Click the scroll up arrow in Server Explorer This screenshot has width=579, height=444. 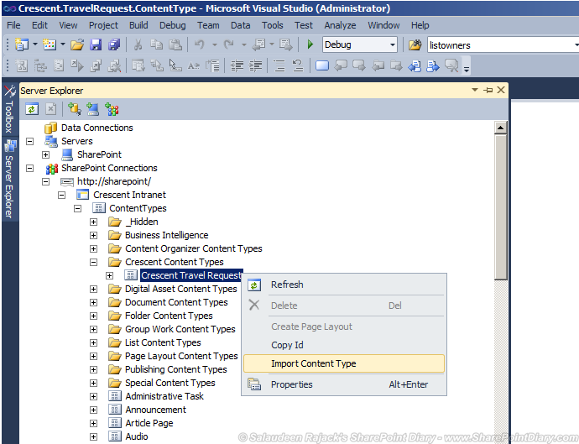[500, 128]
